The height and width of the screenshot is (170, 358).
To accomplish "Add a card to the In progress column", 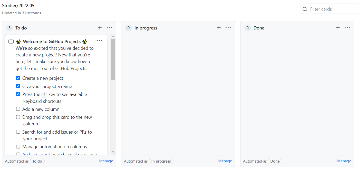I will click(219, 28).
